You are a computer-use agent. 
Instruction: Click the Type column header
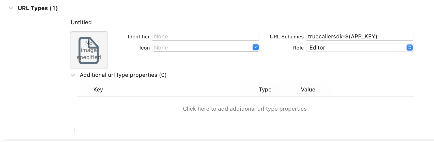(x=265, y=90)
